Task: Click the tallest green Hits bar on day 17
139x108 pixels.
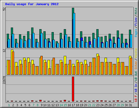Action: click(73, 13)
